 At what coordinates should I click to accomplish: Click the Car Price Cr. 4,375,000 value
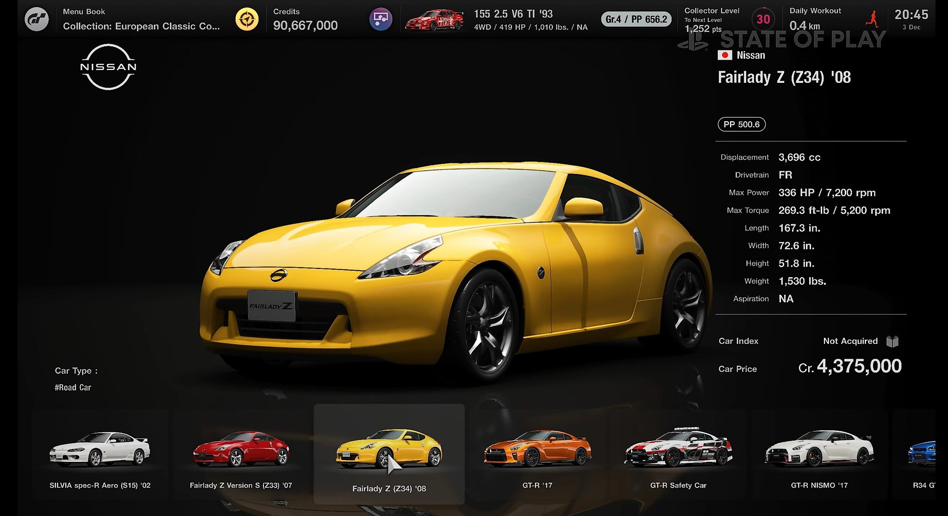(850, 367)
